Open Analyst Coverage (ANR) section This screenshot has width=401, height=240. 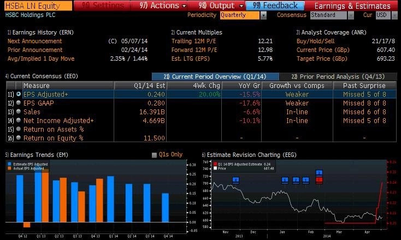click(331, 32)
